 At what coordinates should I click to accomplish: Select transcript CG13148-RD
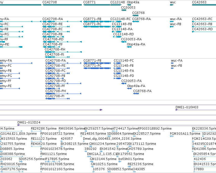pyautogui.click(x=117, y=37)
